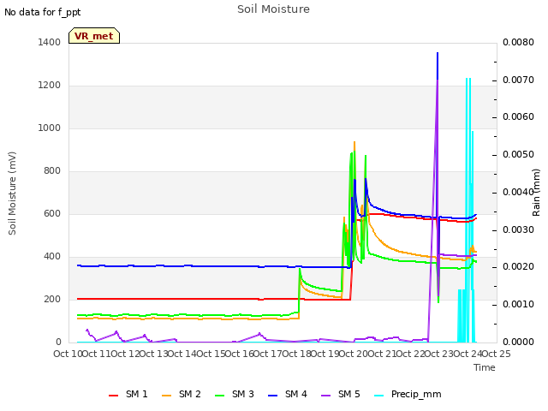The width and height of the screenshot is (548, 411).
Task: Click the SM 1 legend entry
Action: [x=128, y=394]
